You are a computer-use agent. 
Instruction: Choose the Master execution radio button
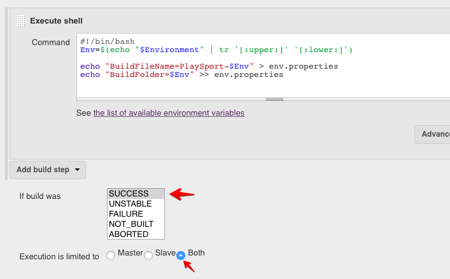pos(111,255)
